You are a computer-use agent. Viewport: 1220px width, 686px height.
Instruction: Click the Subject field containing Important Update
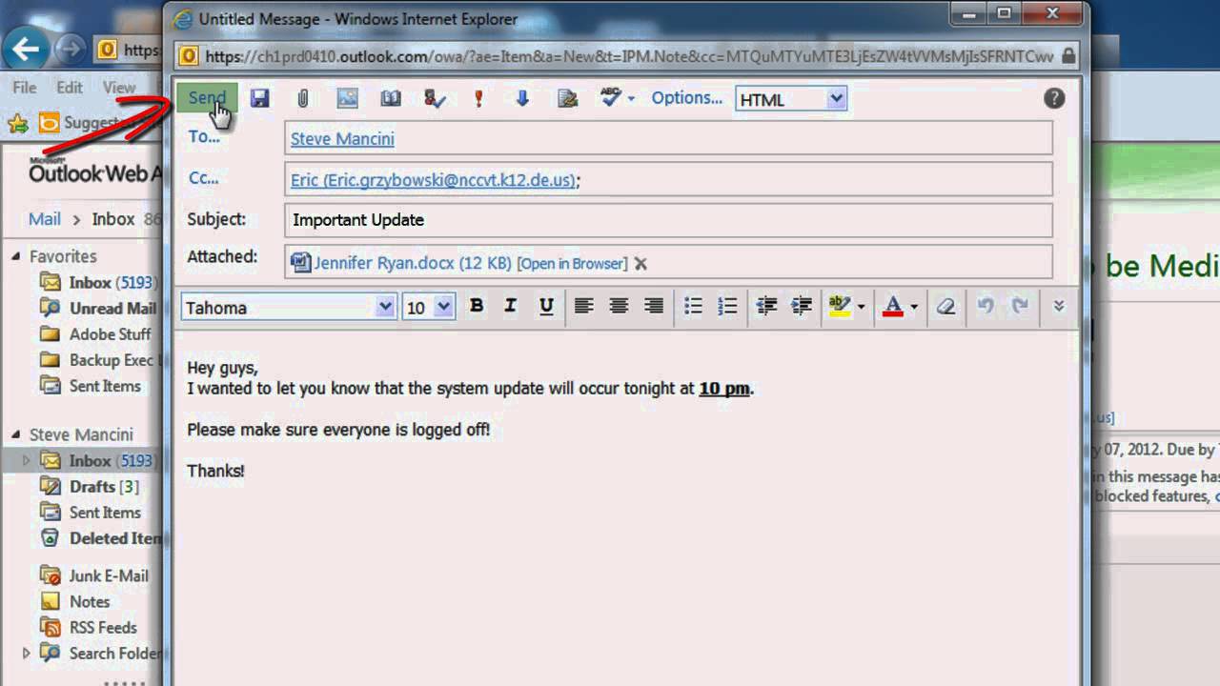[668, 220]
